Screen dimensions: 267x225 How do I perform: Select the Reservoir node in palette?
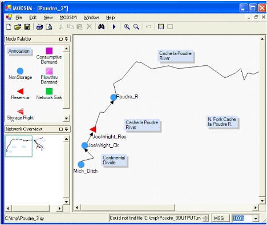[x=21, y=94]
